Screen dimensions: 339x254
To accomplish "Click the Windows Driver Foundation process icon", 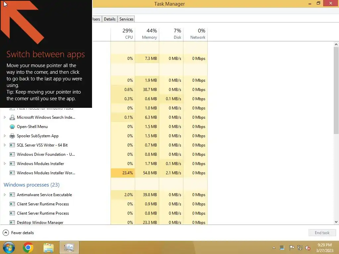I will coord(12,154).
